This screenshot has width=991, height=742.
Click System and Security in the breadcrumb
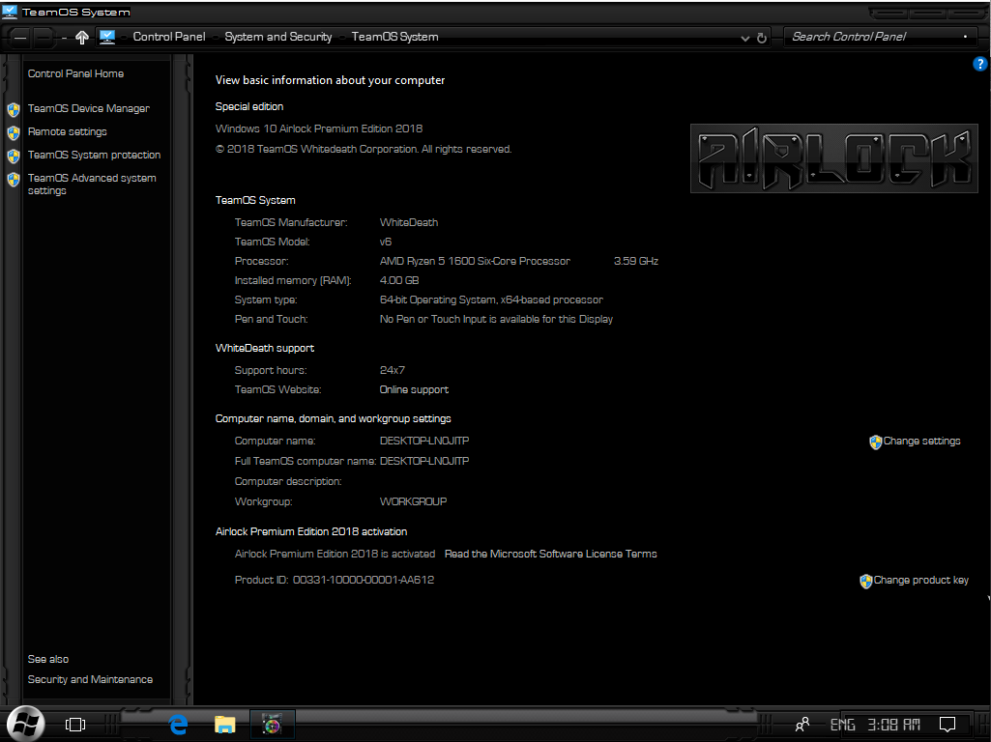278,37
